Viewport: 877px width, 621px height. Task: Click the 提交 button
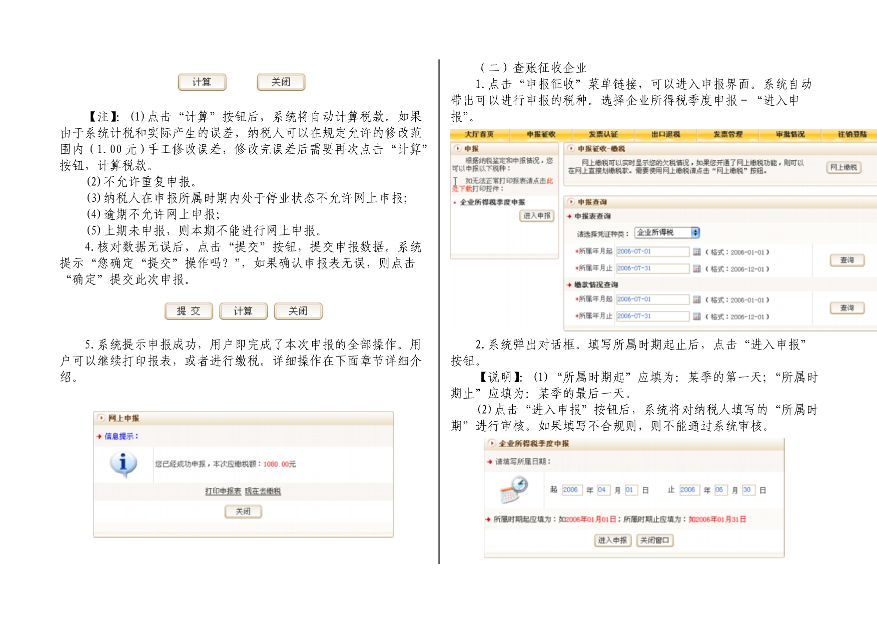[189, 311]
